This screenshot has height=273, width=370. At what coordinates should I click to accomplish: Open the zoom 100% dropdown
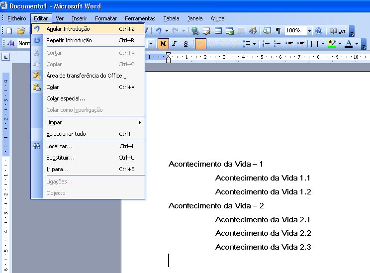pyautogui.click(x=309, y=31)
